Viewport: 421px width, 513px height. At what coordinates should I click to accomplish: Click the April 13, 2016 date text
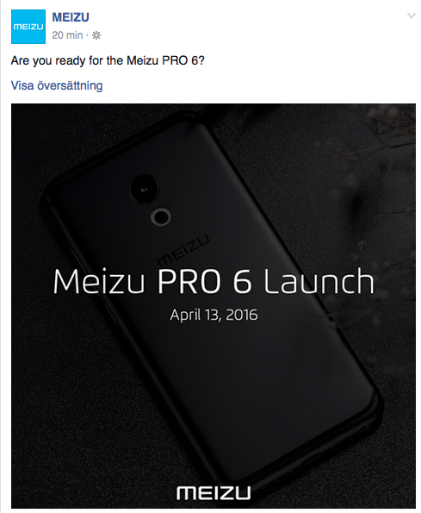click(x=214, y=315)
